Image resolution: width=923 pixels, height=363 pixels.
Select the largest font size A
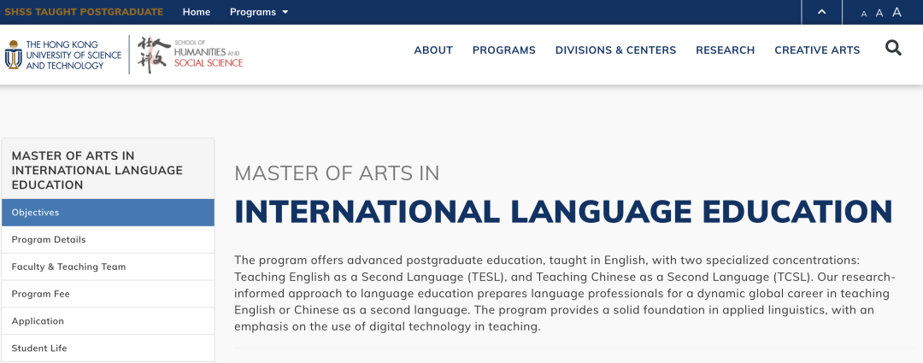[897, 12]
